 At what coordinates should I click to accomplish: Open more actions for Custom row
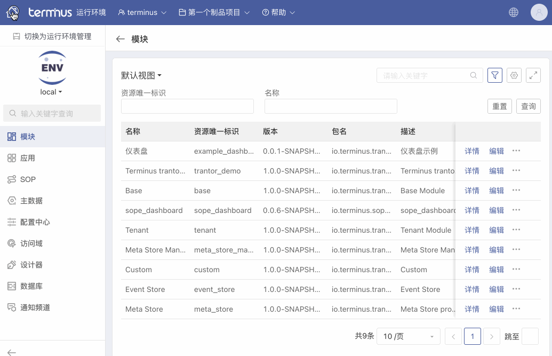point(516,270)
